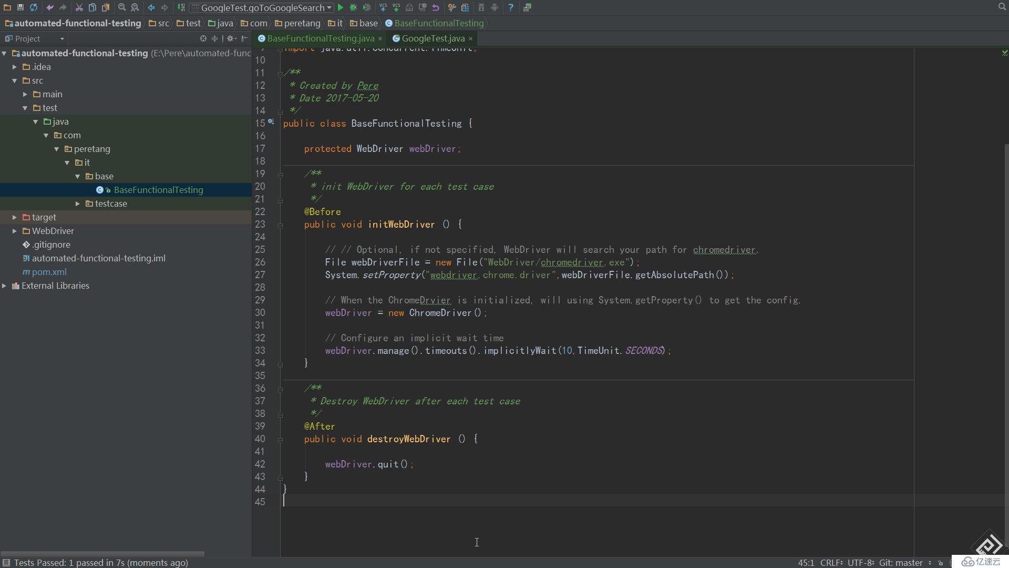
Task: Select the GoogleTest.java tab
Action: (430, 37)
